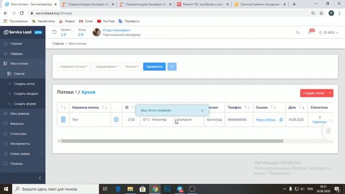Click the scrollbar left arrow
Screen dimensions: 345x194
(59, 141)
